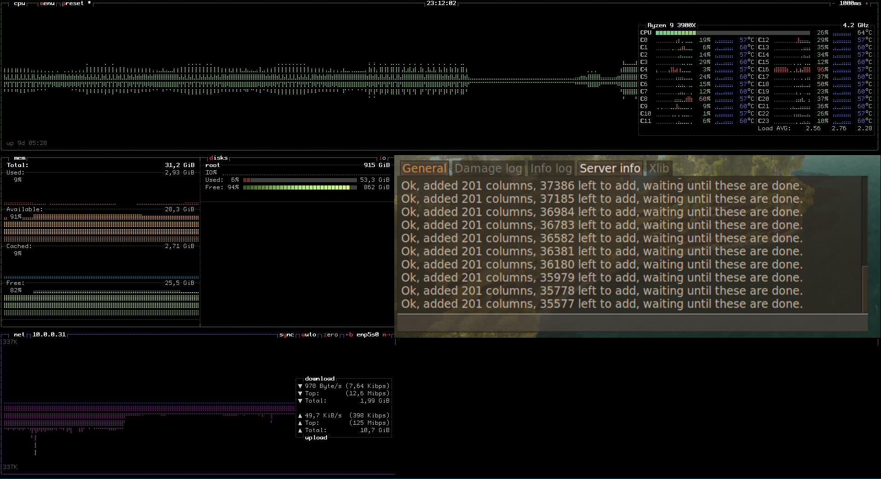The image size is (881, 479).
Task: Switch to next network interface (n arrow)
Action: (x=386, y=335)
